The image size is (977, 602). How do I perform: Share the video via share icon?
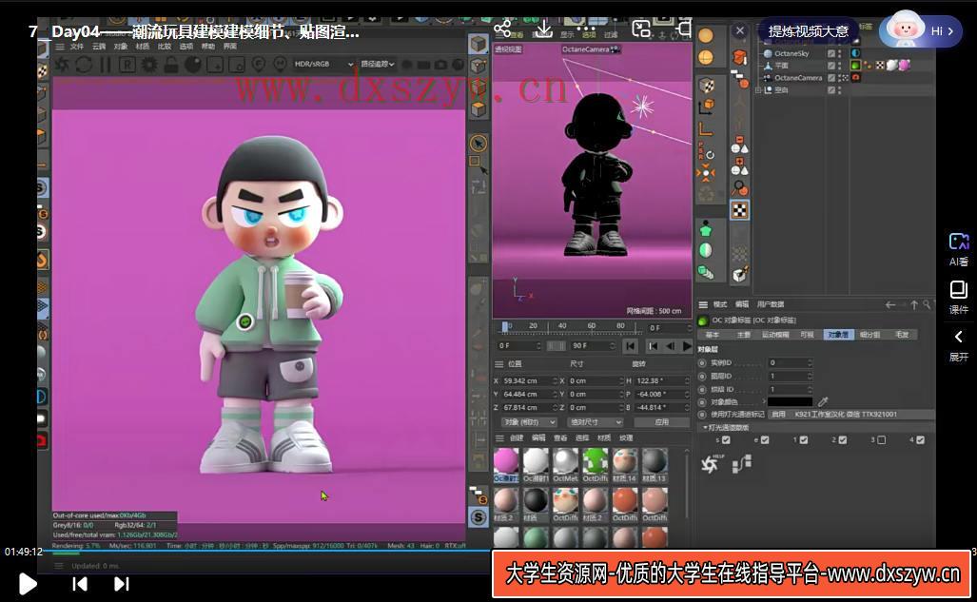pos(502,29)
